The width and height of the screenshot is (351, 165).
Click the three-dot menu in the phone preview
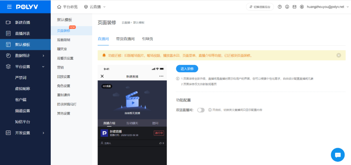pyautogui.click(x=162, y=76)
